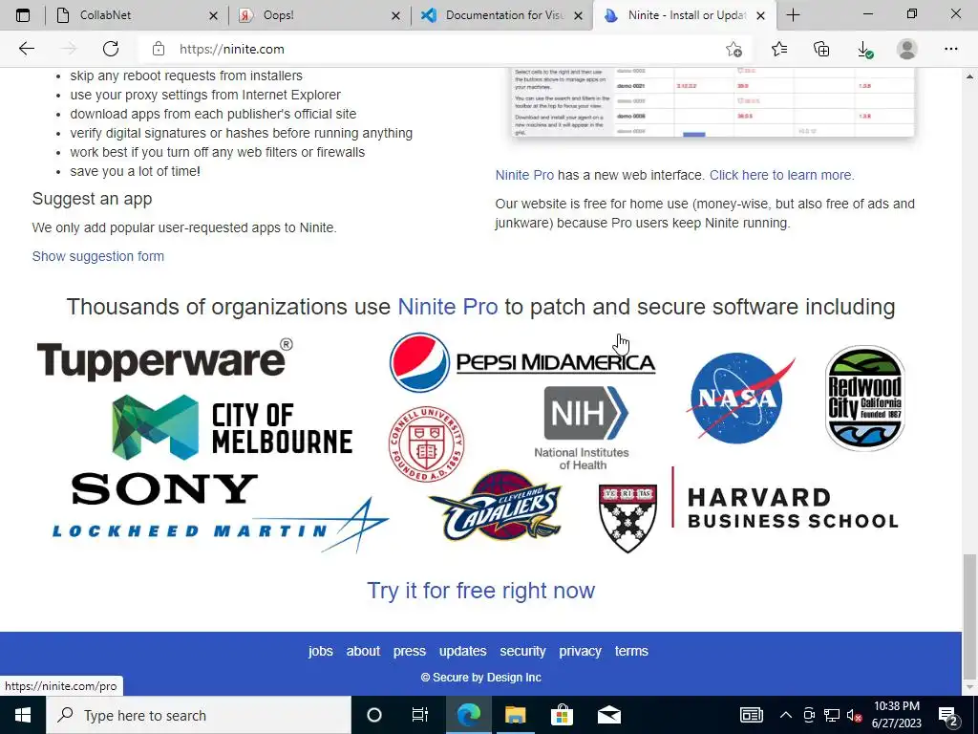Open Edge Settings and more menu
This screenshot has height=734, width=978.
950,49
